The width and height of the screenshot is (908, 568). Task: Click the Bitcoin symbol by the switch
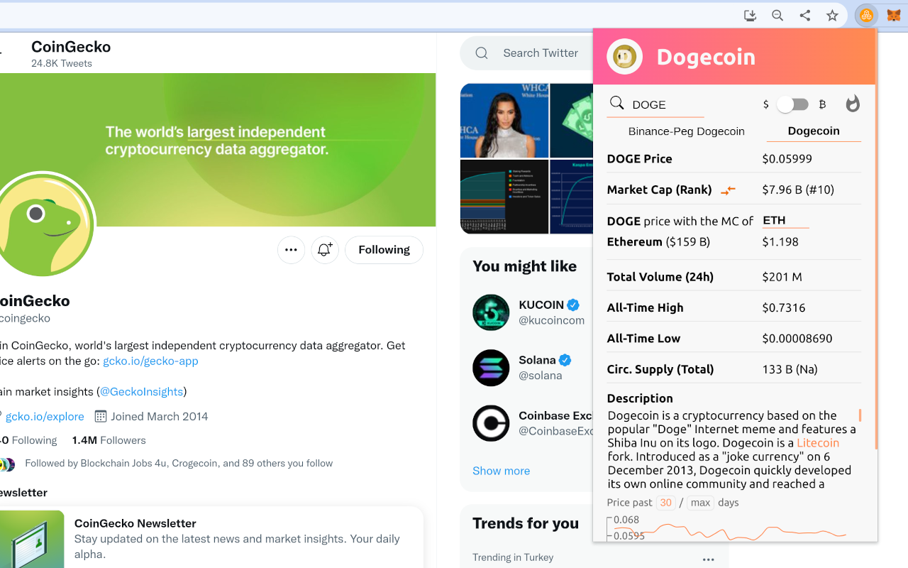click(x=822, y=104)
